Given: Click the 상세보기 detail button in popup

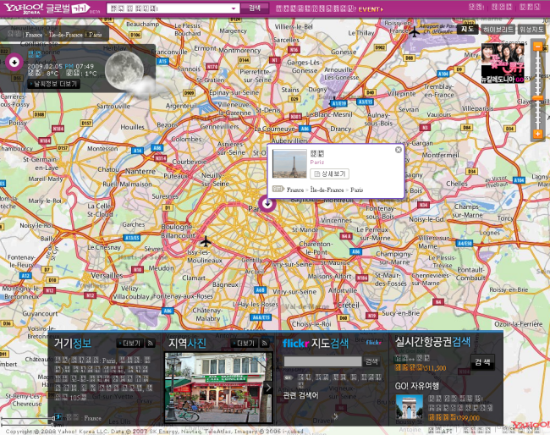Looking at the screenshot, I should pyautogui.click(x=329, y=173).
